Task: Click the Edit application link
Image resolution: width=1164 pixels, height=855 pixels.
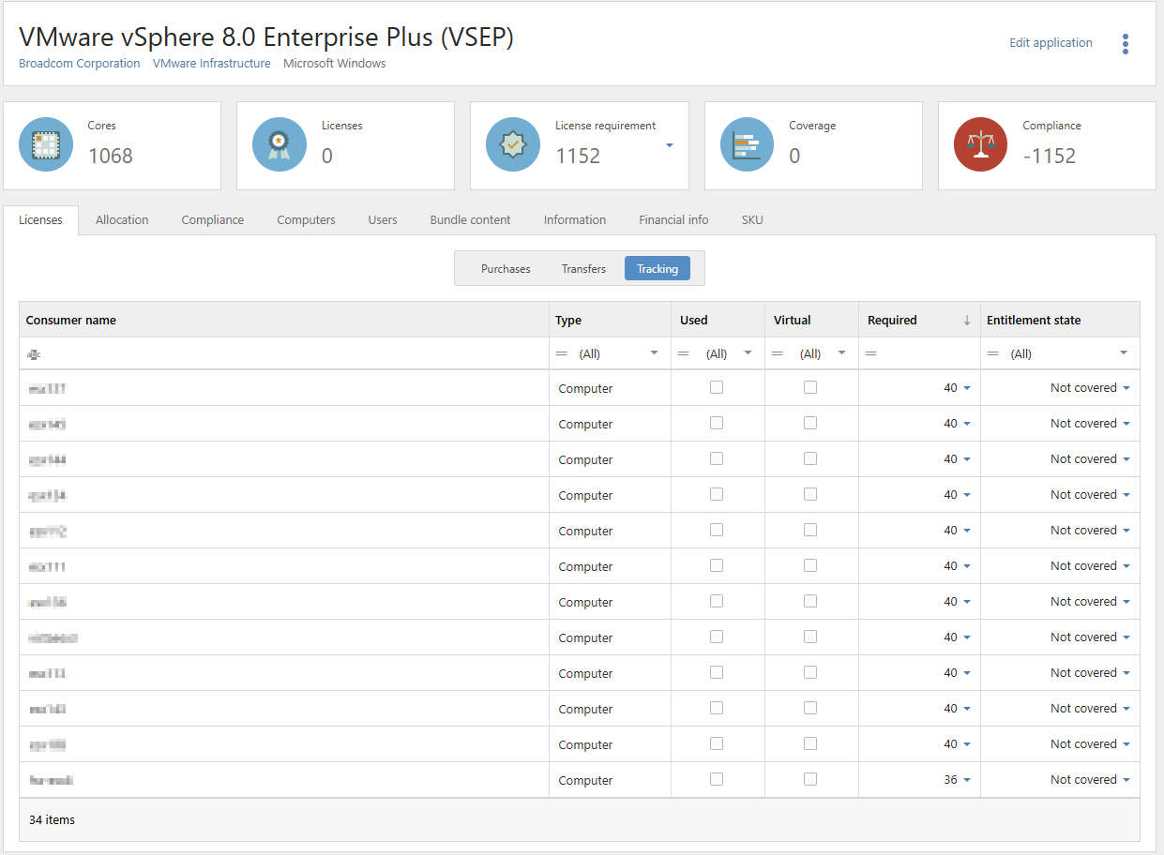Action: pos(1051,42)
